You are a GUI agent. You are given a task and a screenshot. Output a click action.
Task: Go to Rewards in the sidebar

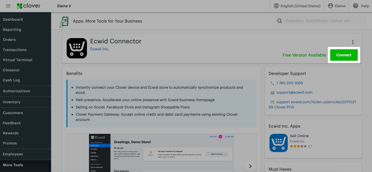click(11, 133)
